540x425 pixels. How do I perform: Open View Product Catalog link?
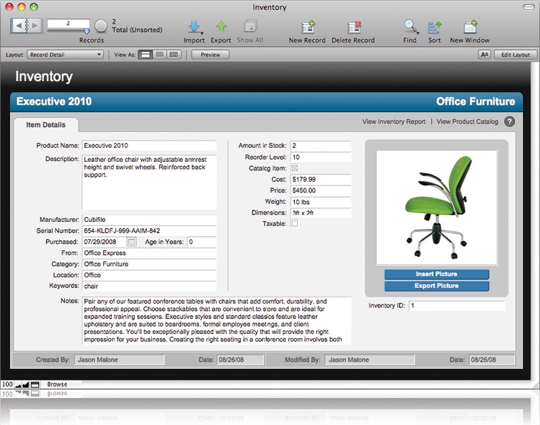coord(467,121)
